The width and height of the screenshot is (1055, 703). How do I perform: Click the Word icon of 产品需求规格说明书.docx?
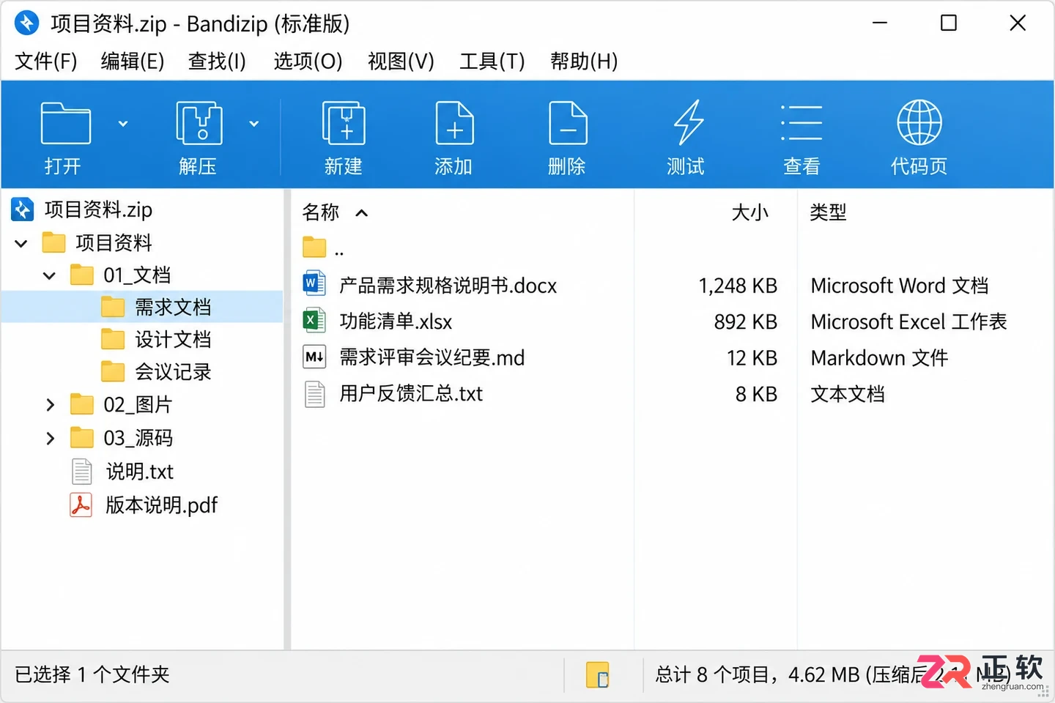pyautogui.click(x=314, y=283)
